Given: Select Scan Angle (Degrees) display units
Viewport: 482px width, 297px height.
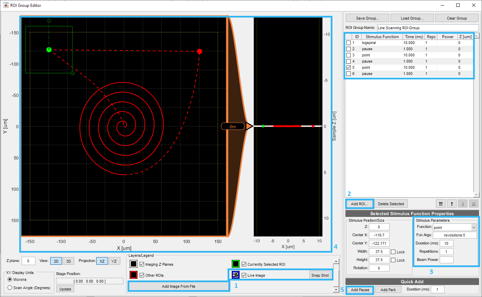Looking at the screenshot, I should tap(10, 288).
